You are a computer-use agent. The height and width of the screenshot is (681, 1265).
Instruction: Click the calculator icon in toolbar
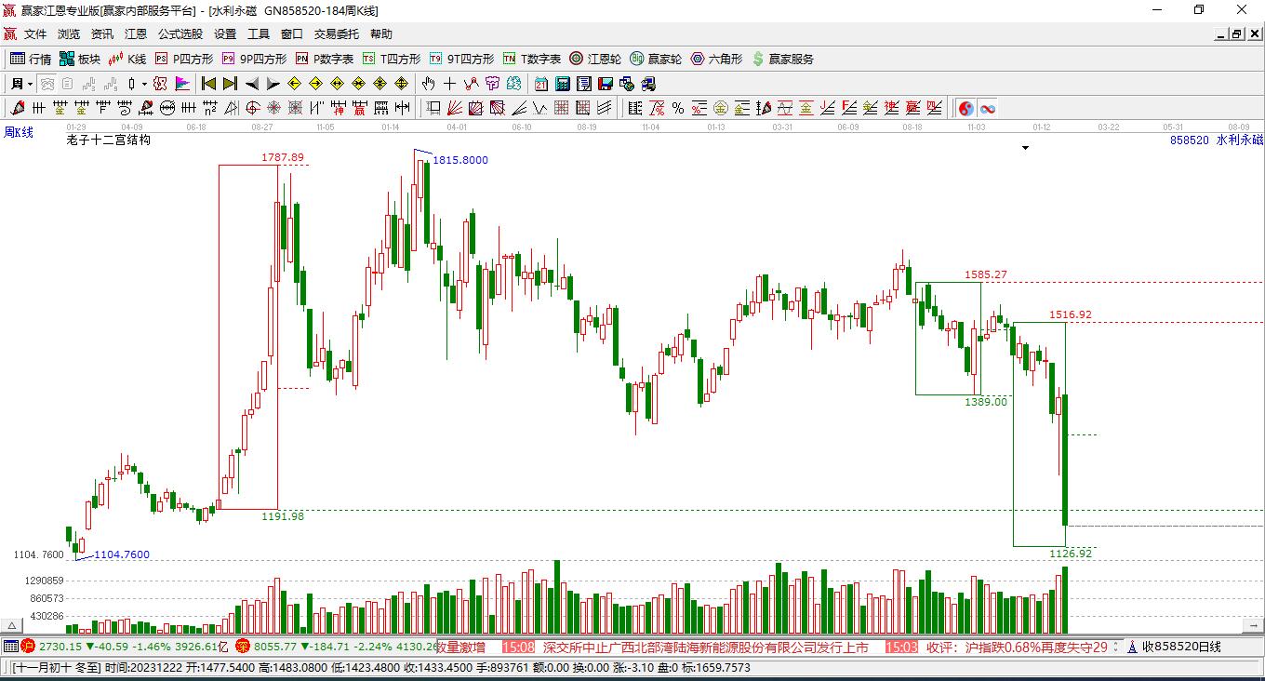pos(563,84)
